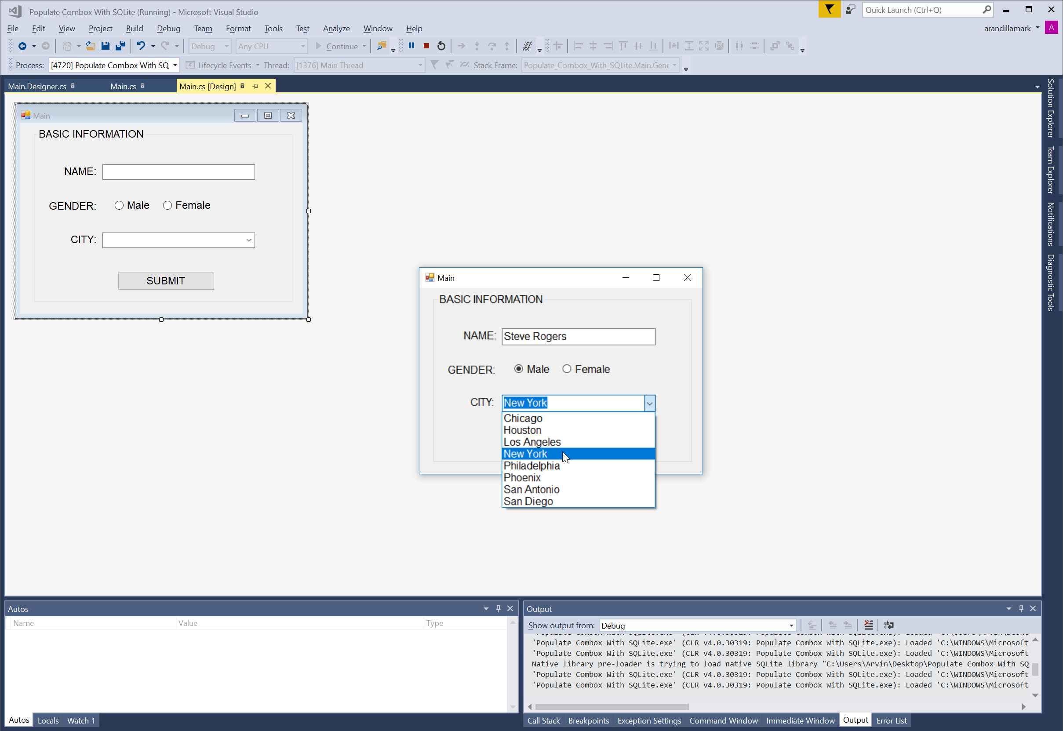This screenshot has height=731, width=1063.
Task: Restart the debugging session
Action: click(x=441, y=46)
